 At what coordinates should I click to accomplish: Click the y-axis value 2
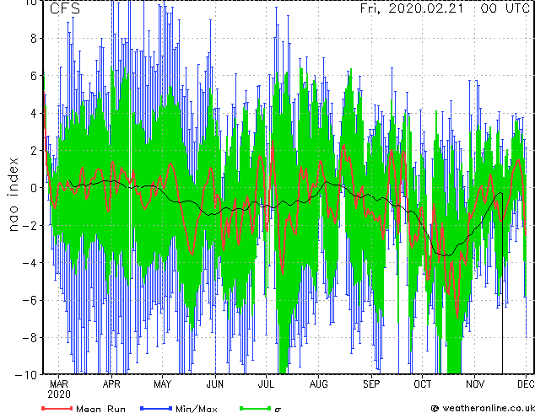pos(34,151)
